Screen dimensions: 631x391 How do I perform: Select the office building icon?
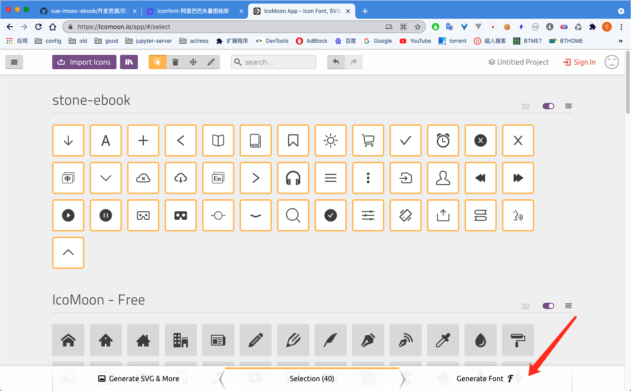point(181,340)
